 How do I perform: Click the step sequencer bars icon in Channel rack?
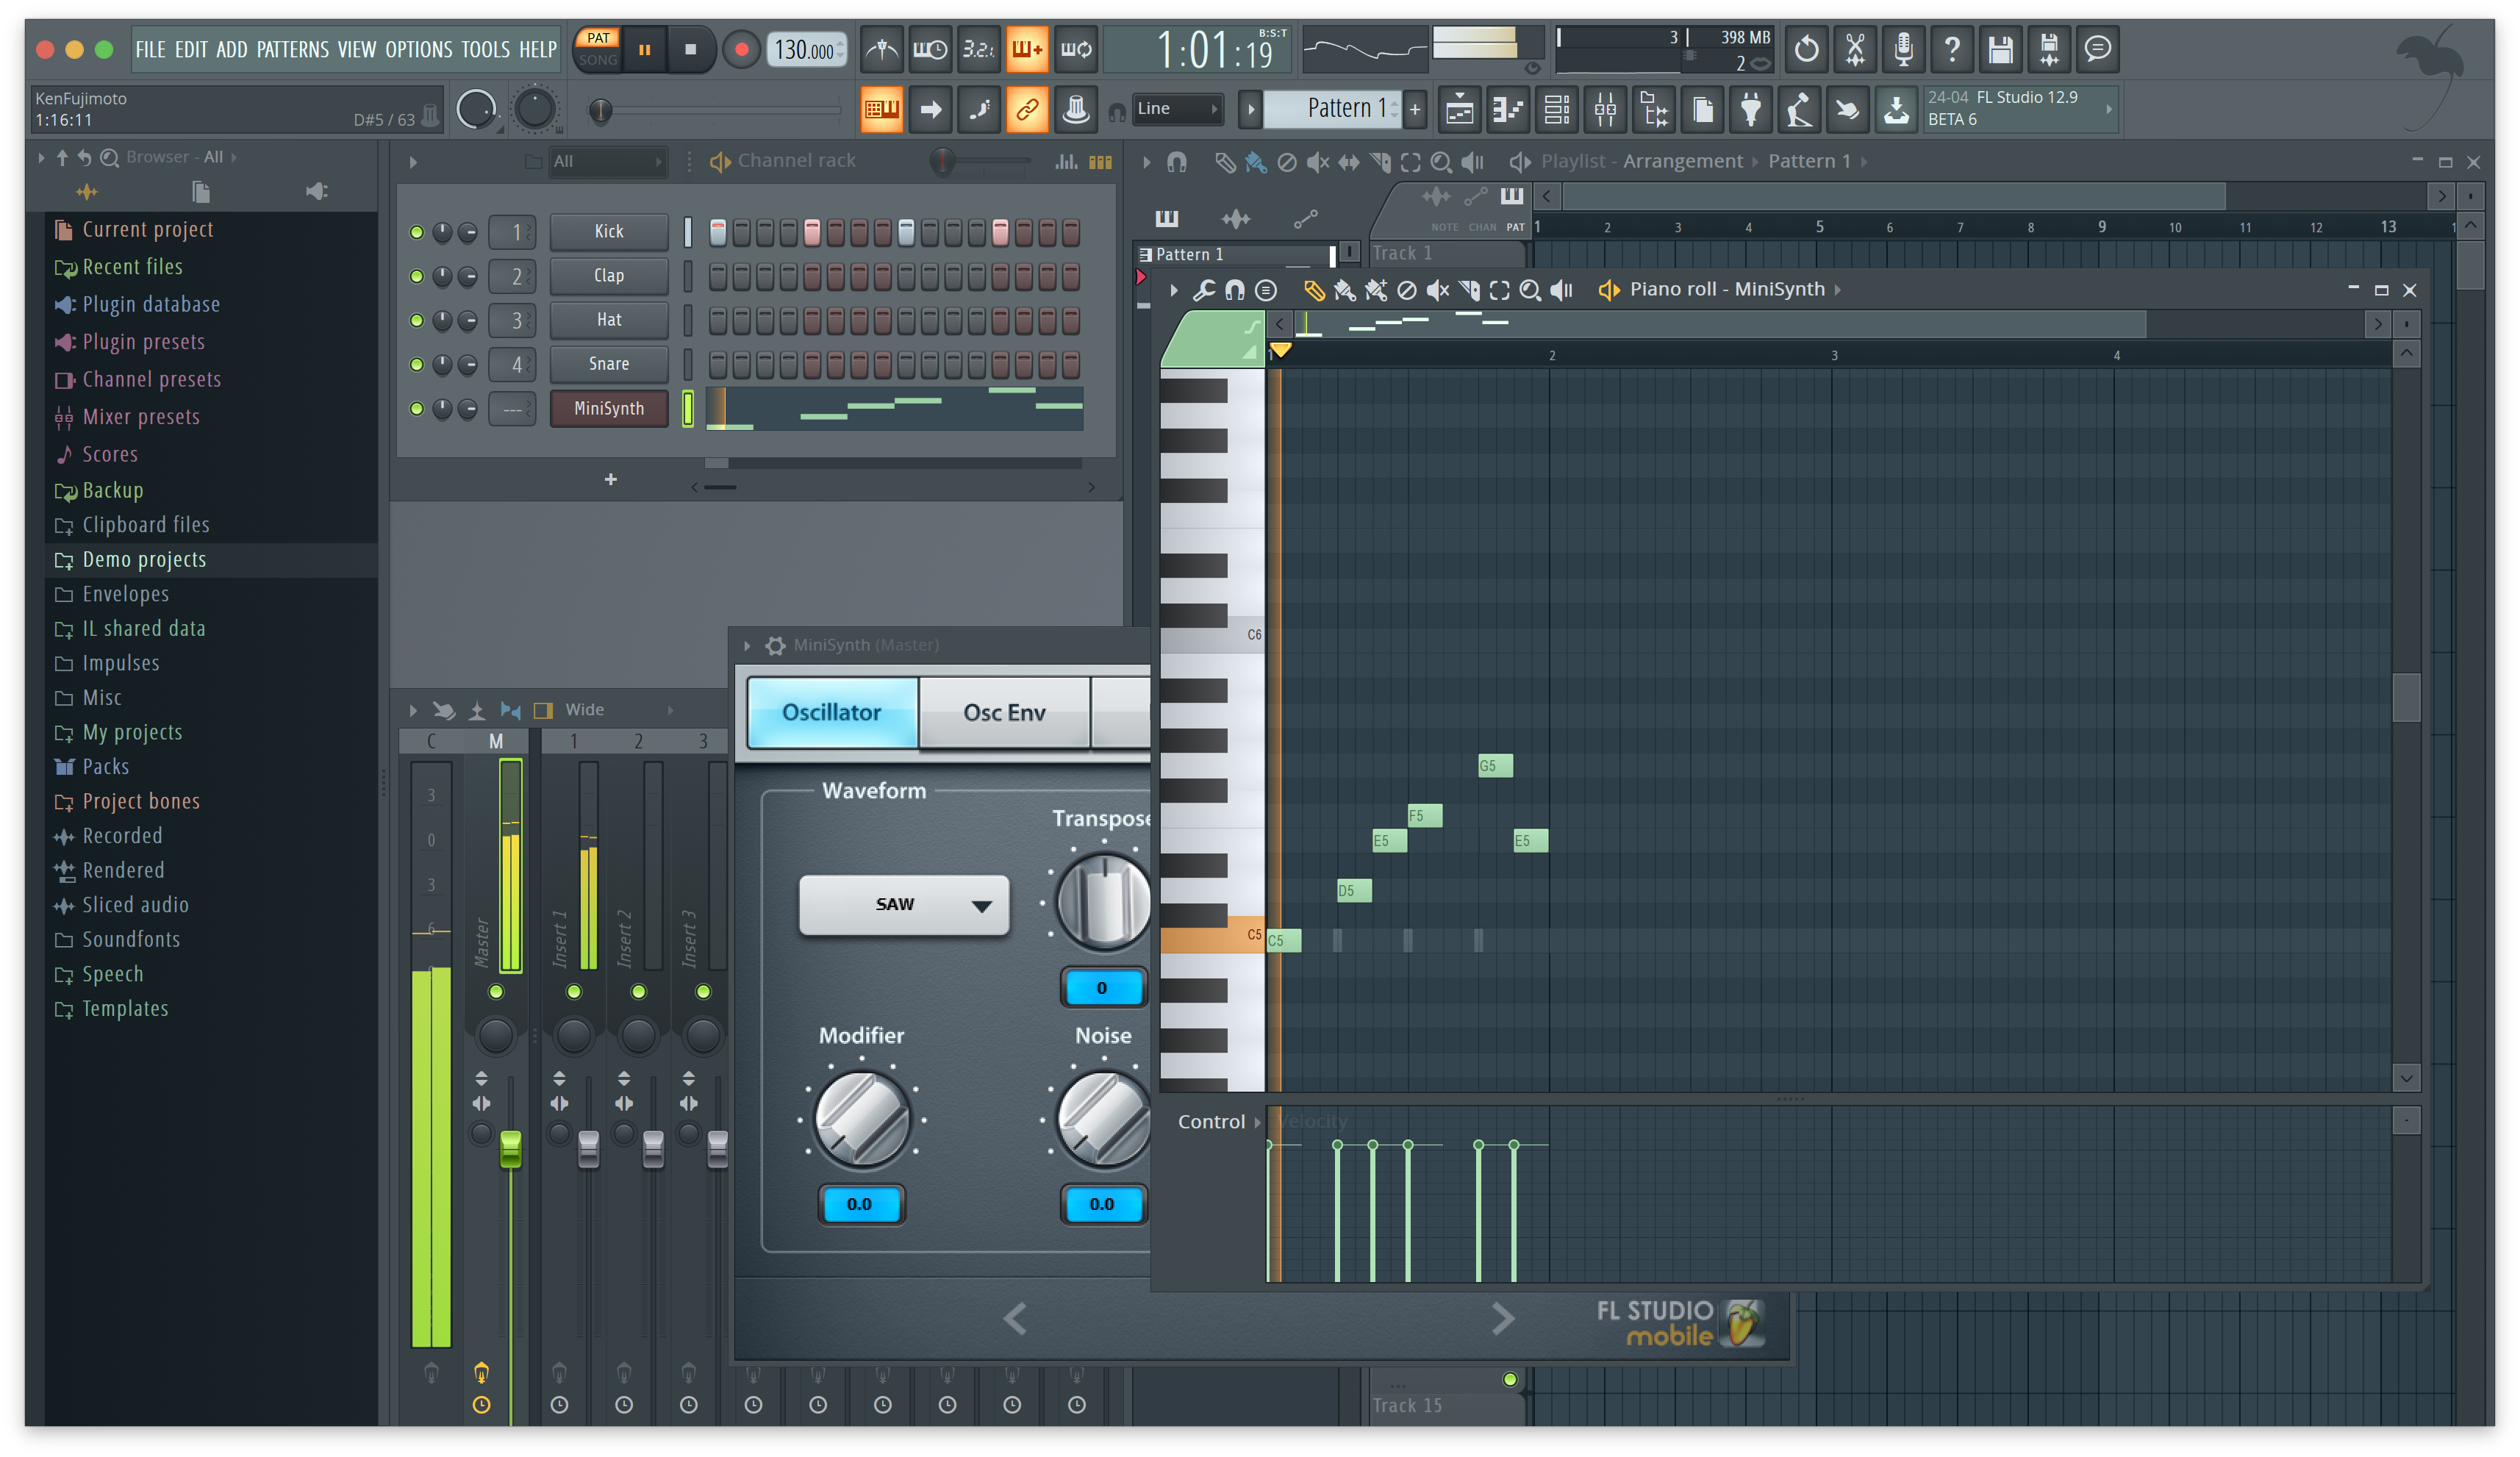1100,161
